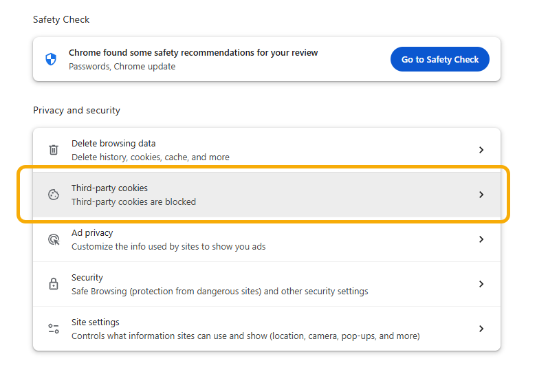
Task: Click 'Customize the info used by sites' description
Action: point(168,246)
